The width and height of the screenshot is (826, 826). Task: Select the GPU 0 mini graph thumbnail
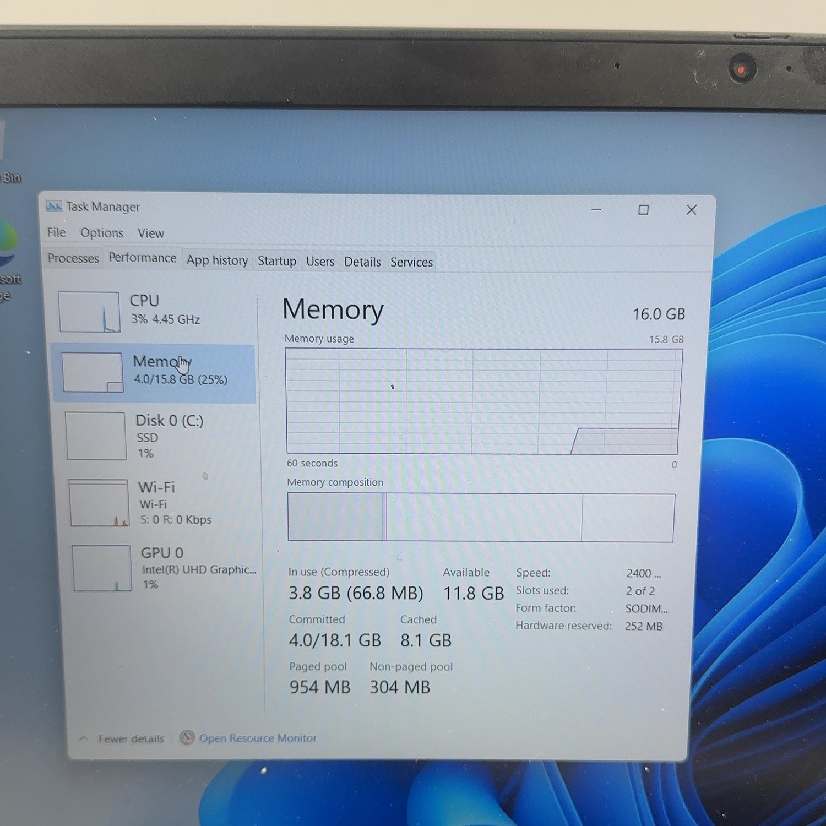tap(102, 568)
